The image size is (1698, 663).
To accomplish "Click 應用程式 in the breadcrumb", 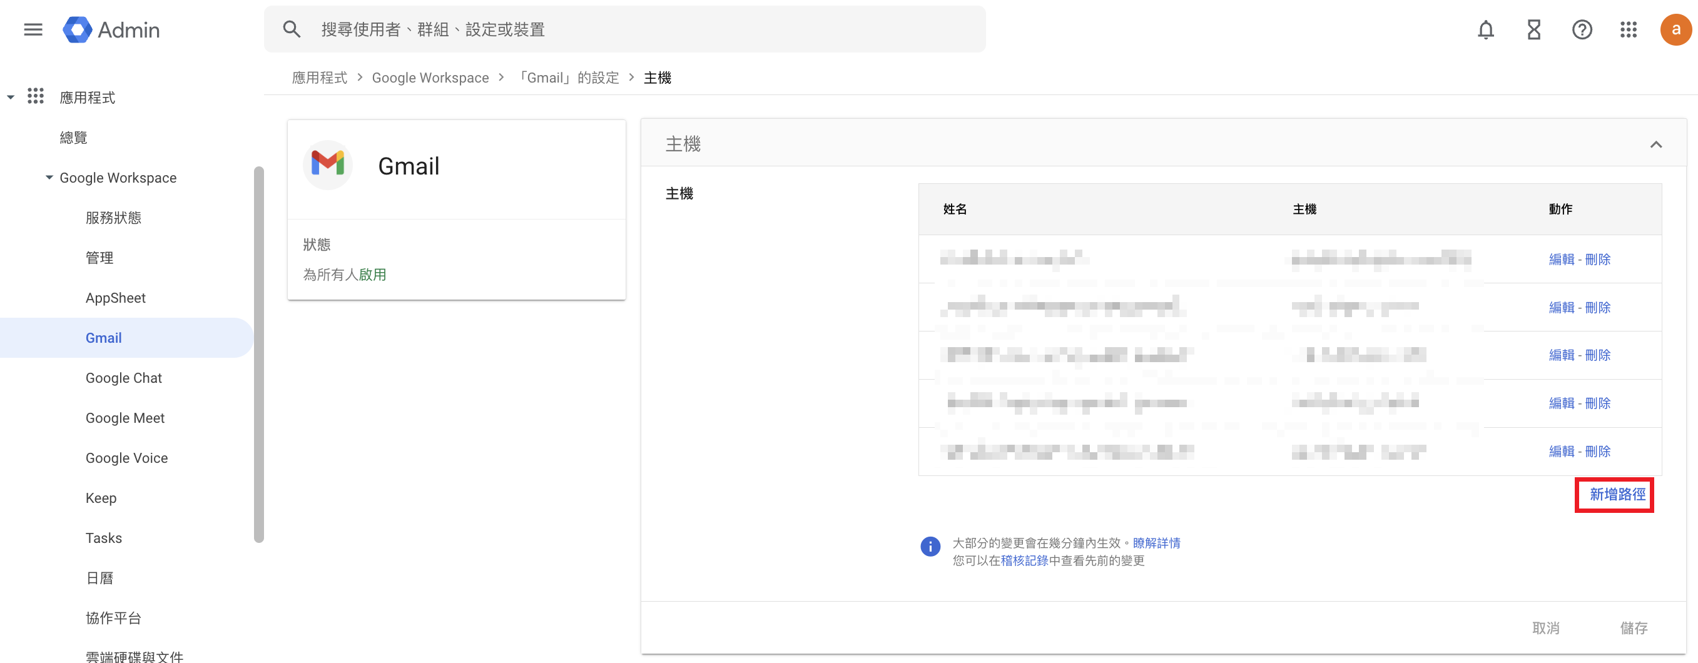I will pos(320,78).
